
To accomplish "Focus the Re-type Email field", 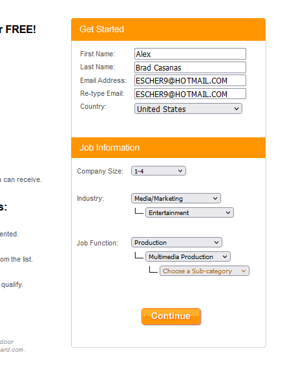I will point(190,94).
